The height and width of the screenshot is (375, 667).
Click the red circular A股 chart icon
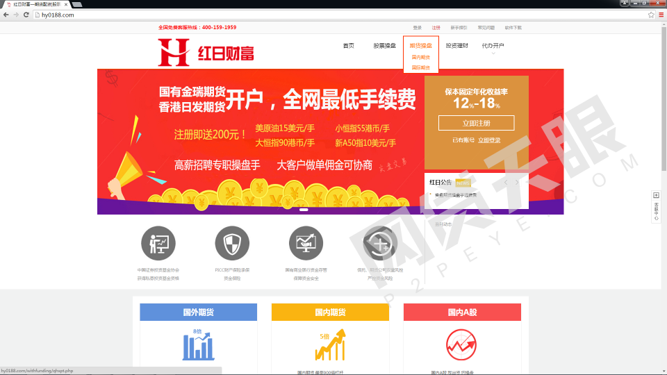[x=461, y=345]
